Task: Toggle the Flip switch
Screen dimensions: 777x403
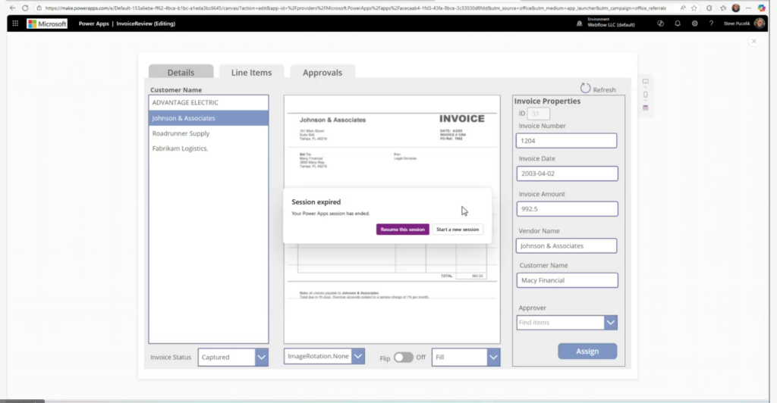Action: [x=404, y=357]
